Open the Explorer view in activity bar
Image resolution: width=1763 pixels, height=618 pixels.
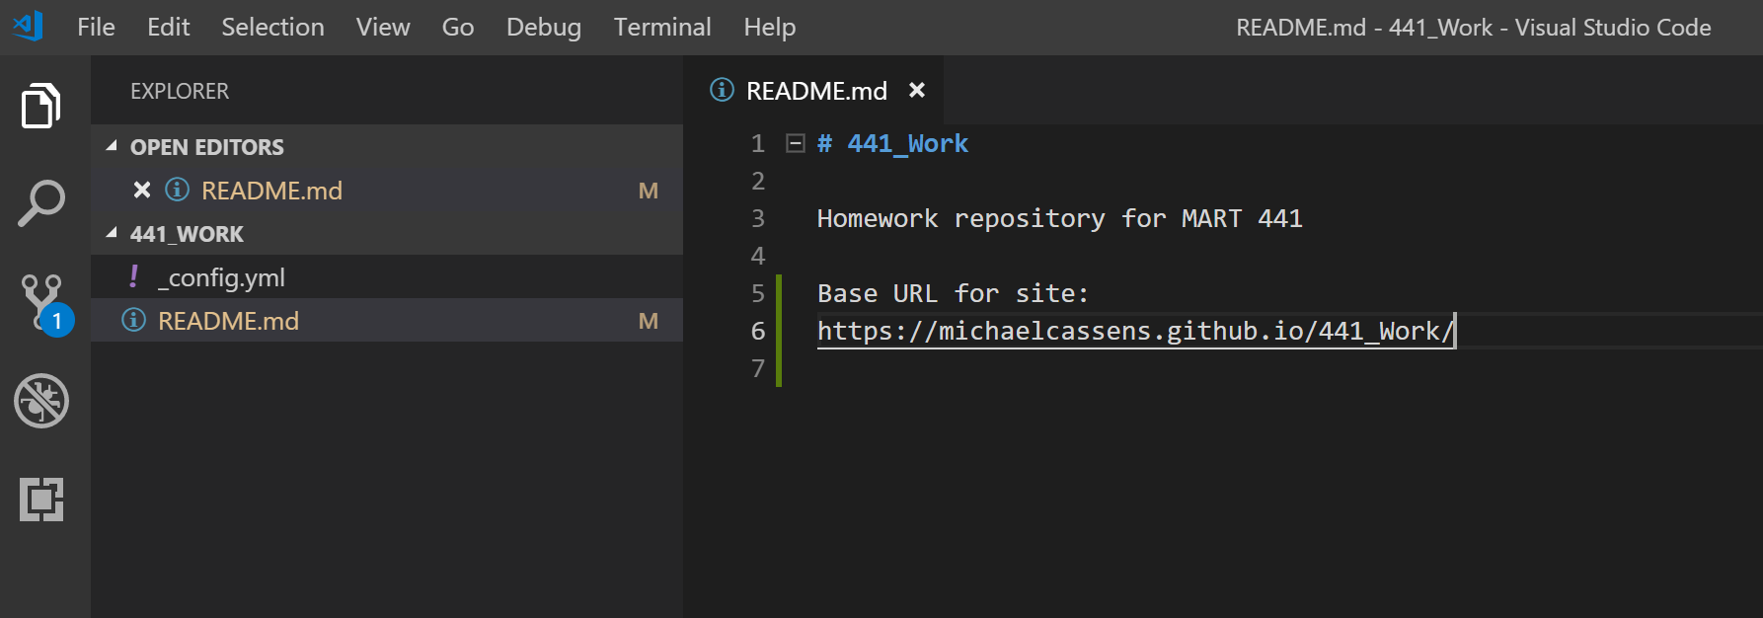(x=41, y=106)
